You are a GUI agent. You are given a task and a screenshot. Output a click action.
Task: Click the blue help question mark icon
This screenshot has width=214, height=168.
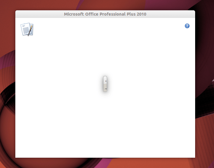[x=187, y=26]
